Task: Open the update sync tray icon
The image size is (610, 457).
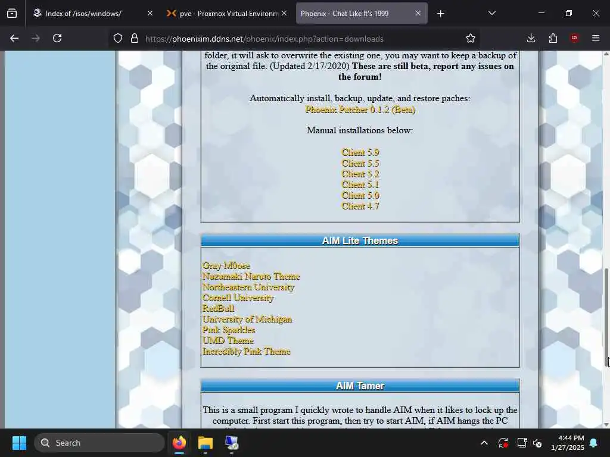Action: (x=503, y=443)
